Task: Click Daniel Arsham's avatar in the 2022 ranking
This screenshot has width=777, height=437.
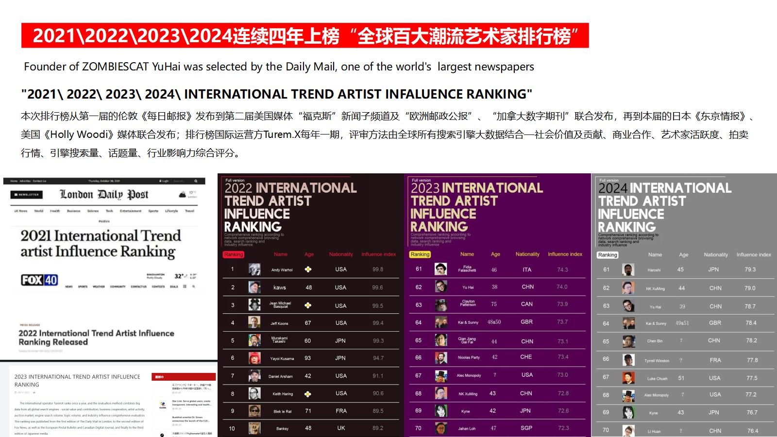Action: [x=254, y=376]
